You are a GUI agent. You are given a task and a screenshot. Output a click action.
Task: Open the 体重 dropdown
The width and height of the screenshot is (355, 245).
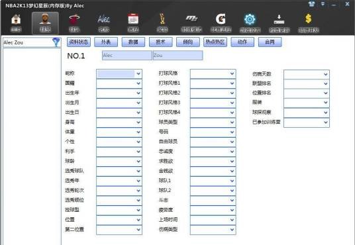[119, 132]
